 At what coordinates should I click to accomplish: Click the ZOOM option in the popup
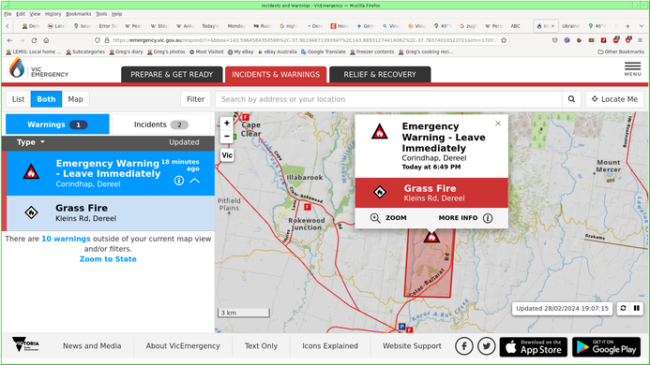(388, 218)
